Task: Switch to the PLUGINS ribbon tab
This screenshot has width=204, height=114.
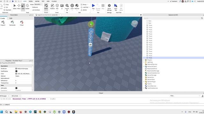Action: [x=54, y=1]
